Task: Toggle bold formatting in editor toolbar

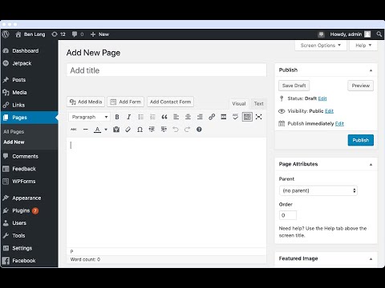Action: tap(117, 117)
